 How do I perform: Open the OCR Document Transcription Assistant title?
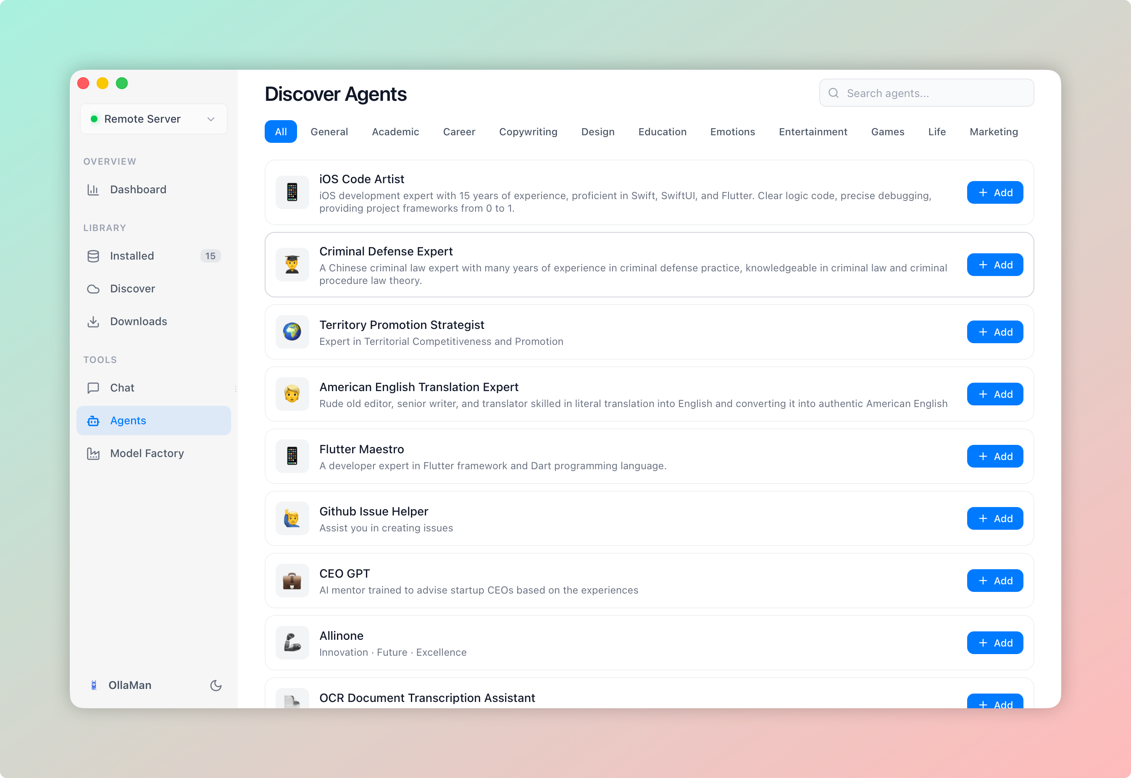[x=427, y=698]
